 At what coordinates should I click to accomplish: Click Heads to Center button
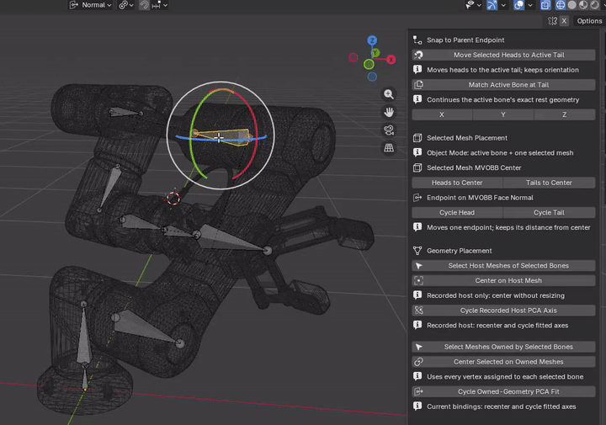pos(457,183)
